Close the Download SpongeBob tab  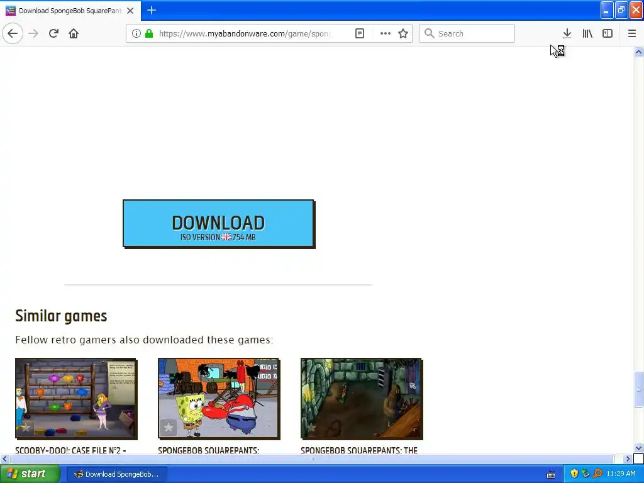click(130, 11)
